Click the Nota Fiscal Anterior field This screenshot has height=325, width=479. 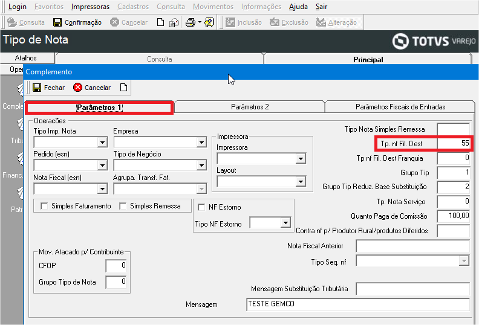(412, 246)
